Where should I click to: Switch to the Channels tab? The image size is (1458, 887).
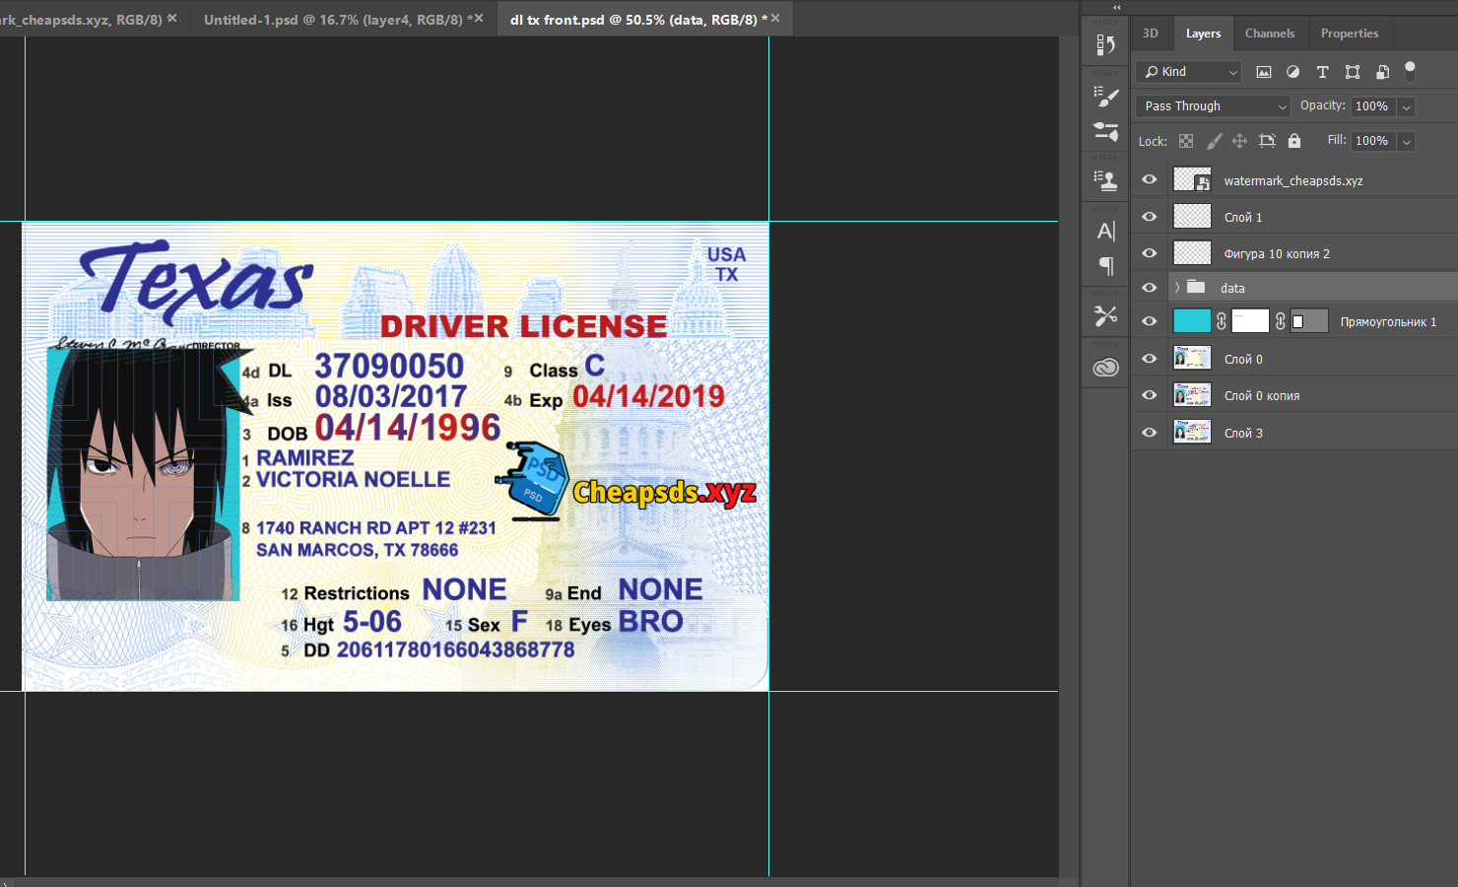(1269, 34)
